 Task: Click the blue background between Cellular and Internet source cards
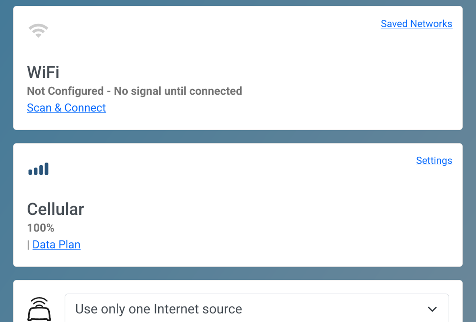[238, 274]
